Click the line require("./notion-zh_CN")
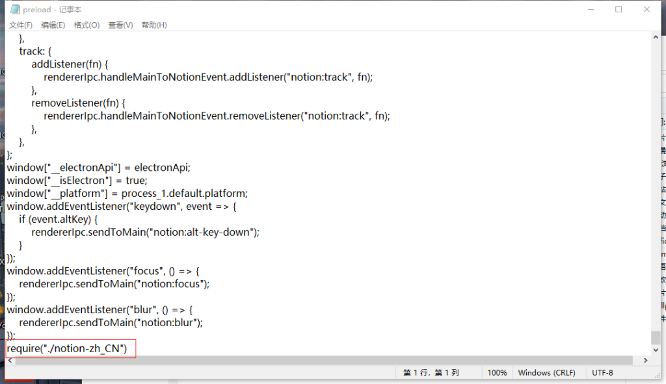 click(67, 348)
